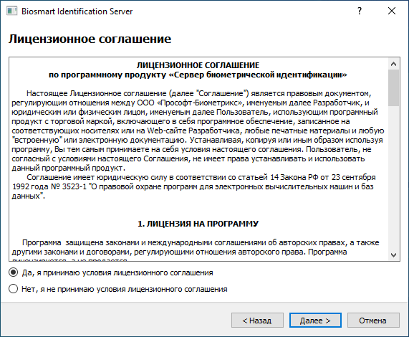
Task: Click the label 'Да, я принимаю условия лицензионного соглашения'
Action: point(117,272)
